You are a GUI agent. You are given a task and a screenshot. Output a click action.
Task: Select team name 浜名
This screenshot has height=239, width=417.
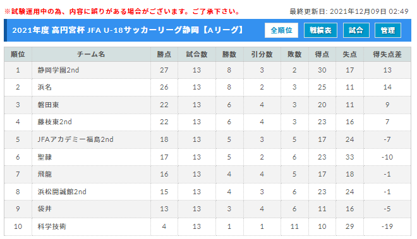(x=44, y=87)
